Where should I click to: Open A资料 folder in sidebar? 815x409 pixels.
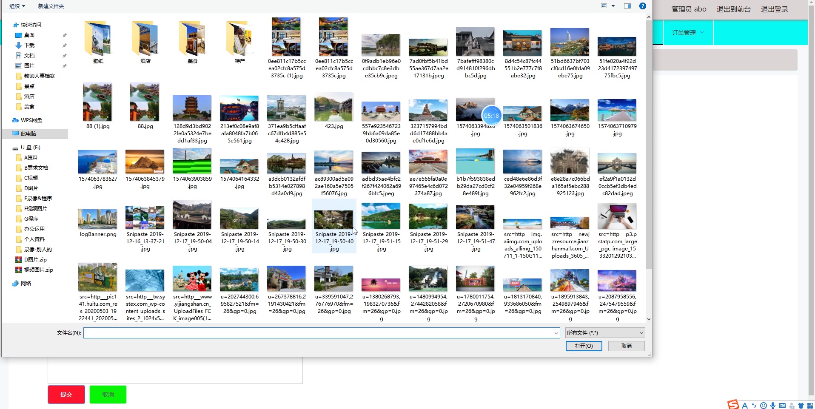pyautogui.click(x=31, y=158)
